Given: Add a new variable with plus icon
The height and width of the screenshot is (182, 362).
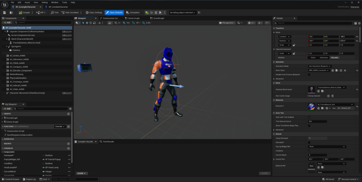Looking at the screenshot, I should (68, 148).
